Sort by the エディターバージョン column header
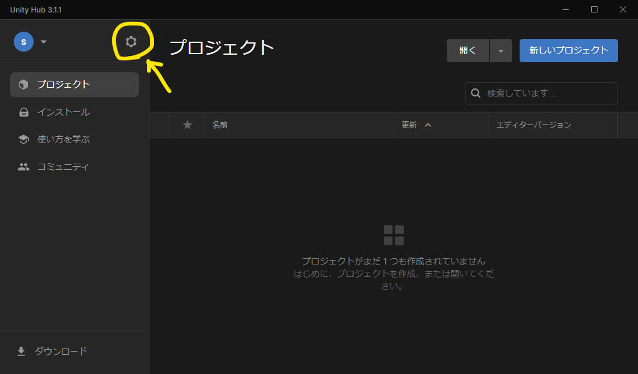This screenshot has width=638, height=374. [x=533, y=125]
